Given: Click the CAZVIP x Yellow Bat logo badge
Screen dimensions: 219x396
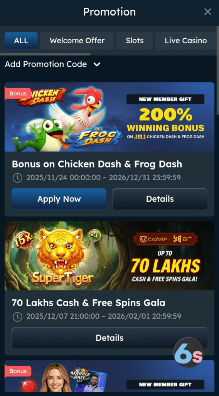Looking at the screenshot, I should click(x=165, y=239).
